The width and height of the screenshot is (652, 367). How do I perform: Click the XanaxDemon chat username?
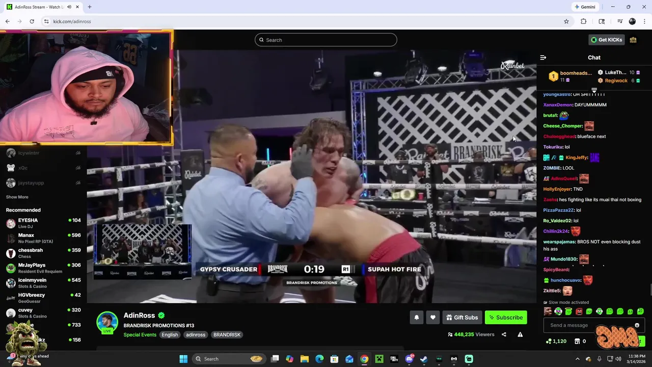[558, 105]
